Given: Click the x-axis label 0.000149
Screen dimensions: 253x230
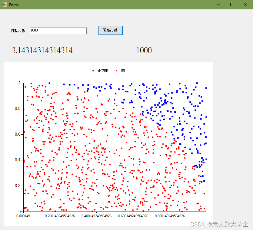Looking at the screenshot, I should point(23,216).
